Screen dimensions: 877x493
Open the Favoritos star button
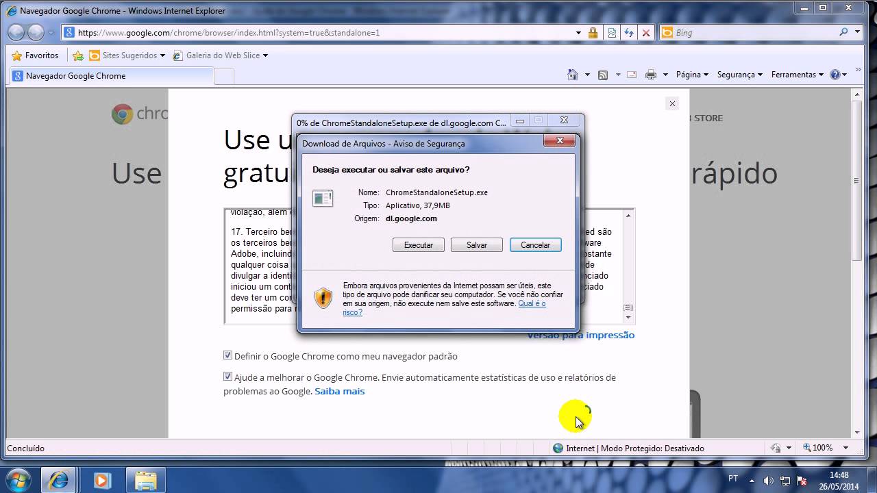(x=35, y=55)
